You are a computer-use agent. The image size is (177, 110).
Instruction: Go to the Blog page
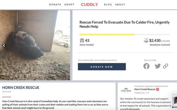(108, 4)
